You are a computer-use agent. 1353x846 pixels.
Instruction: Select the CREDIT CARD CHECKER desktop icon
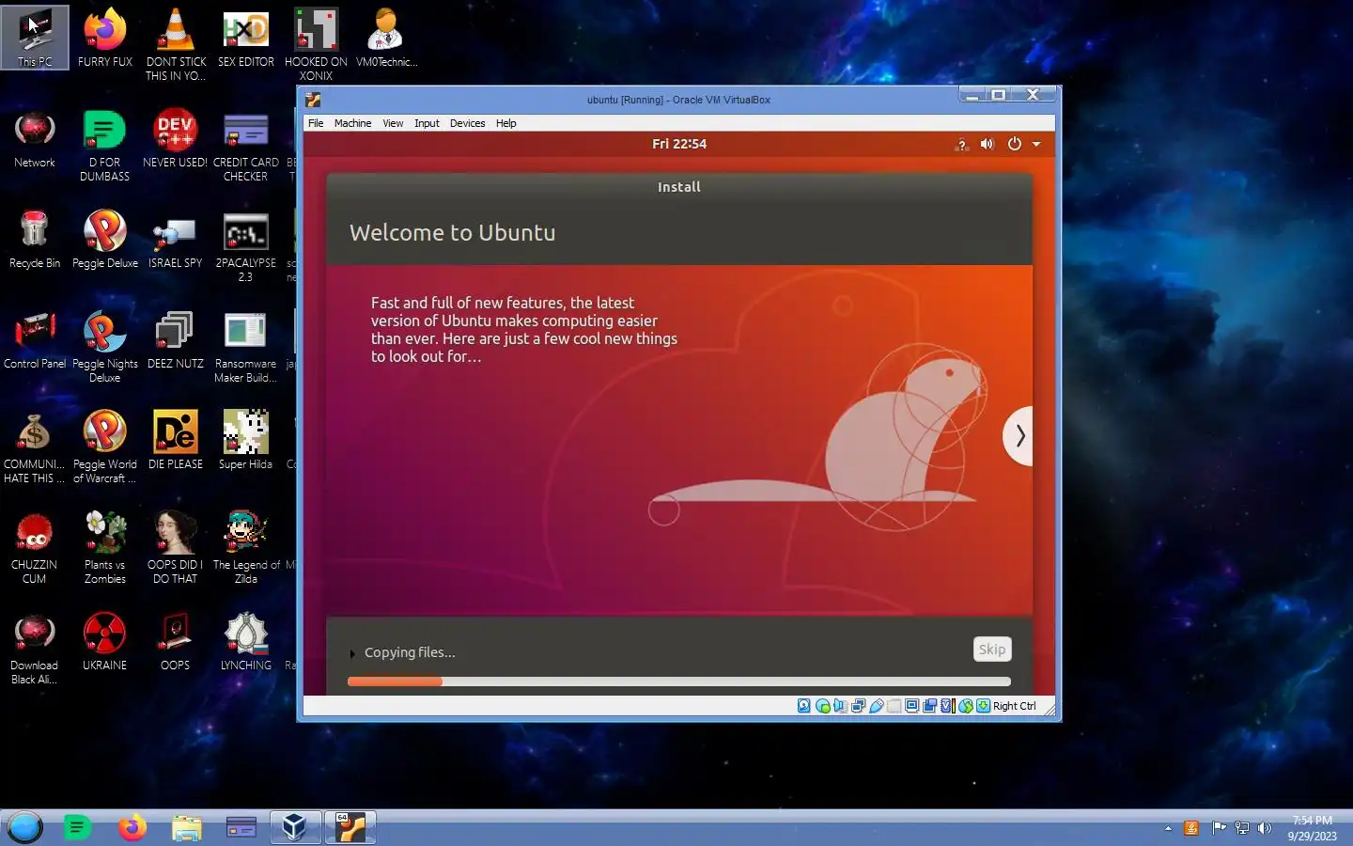click(246, 146)
